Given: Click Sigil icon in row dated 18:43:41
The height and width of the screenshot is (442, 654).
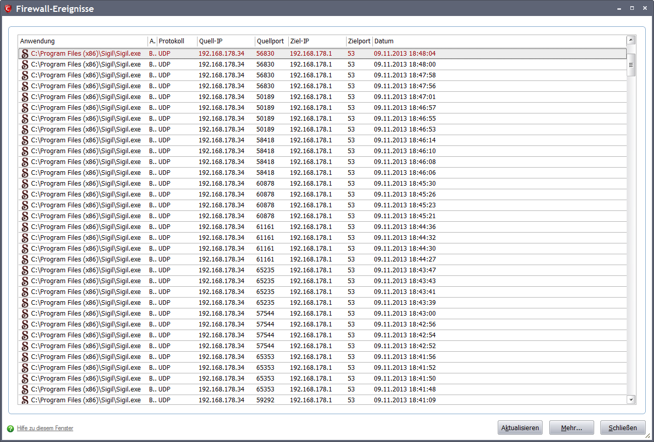Looking at the screenshot, I should point(25,292).
